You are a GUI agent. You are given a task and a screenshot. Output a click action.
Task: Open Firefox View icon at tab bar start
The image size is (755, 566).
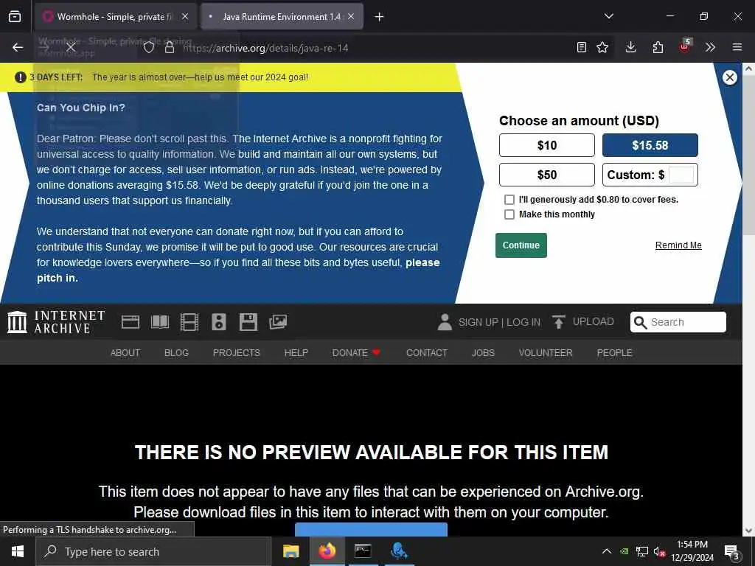(x=15, y=16)
